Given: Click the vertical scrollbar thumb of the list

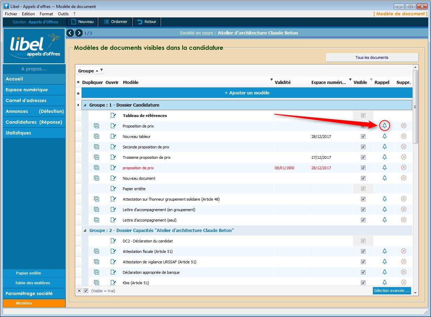Looking at the screenshot, I should 415,107.
